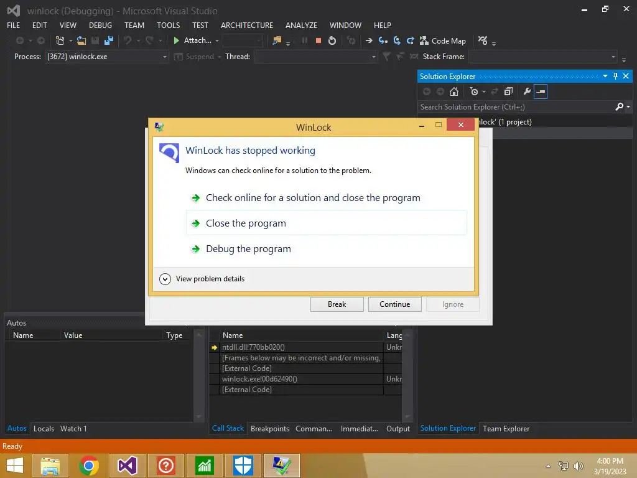Viewport: 637px width, 478px height.
Task: Open the solution configurations combo box
Action: click(243, 40)
